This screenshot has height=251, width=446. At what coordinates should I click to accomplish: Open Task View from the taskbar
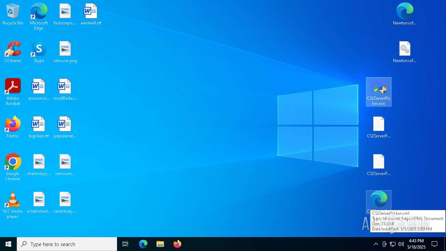(x=125, y=244)
